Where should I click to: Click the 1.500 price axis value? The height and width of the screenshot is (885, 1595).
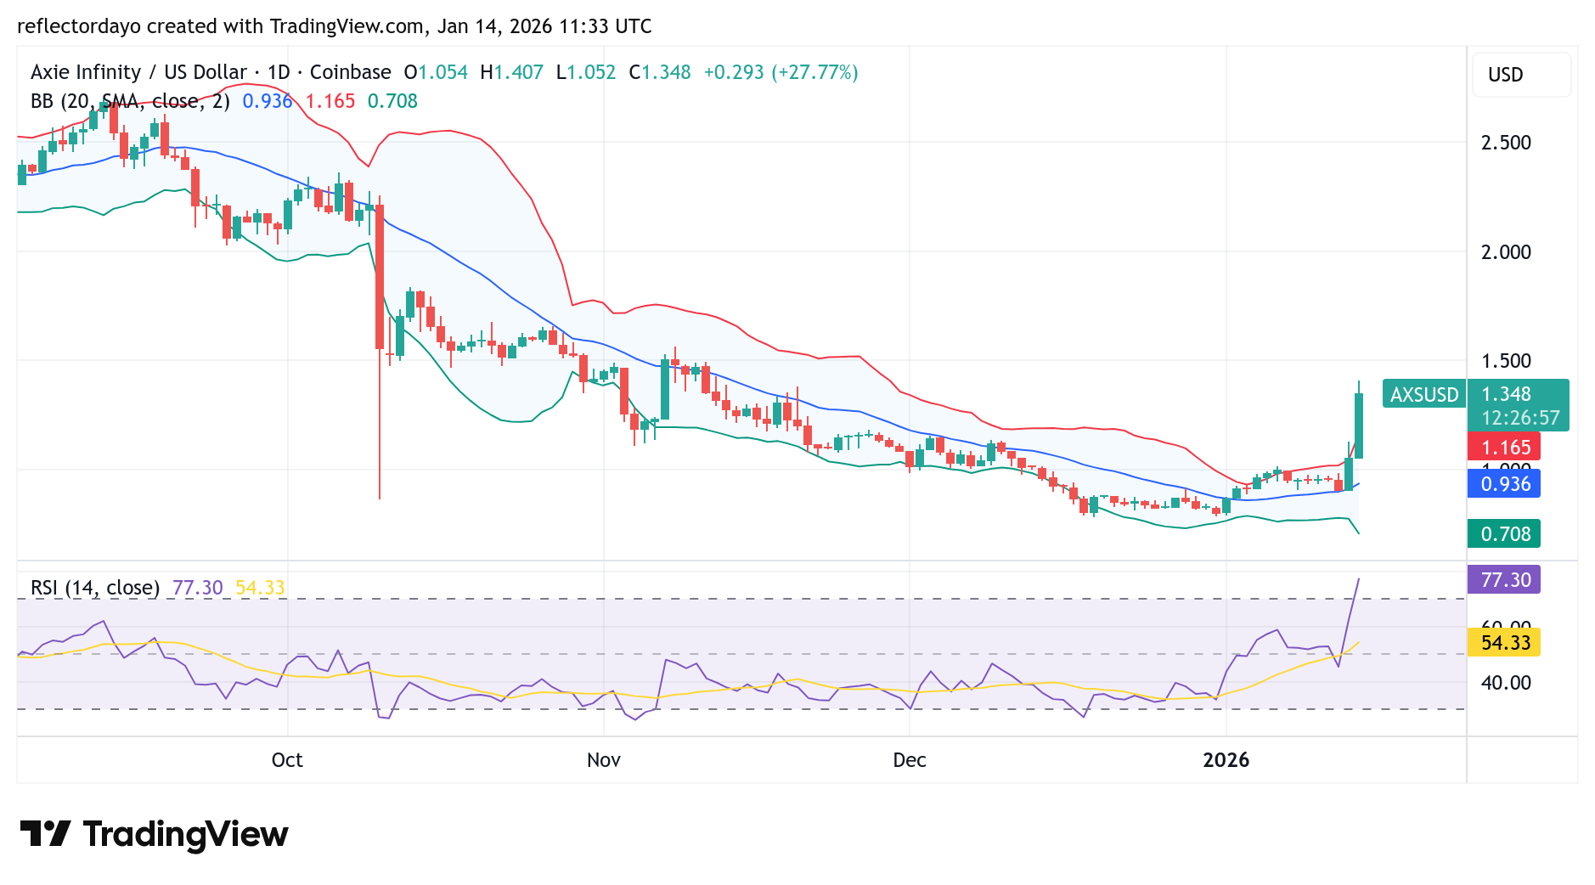click(1506, 361)
